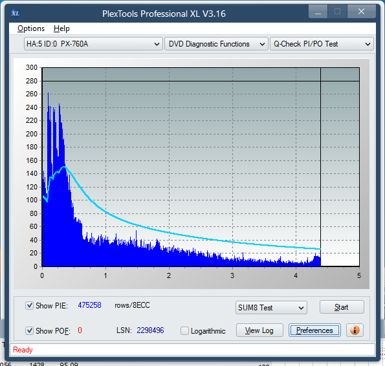Click the Start button

[342, 307]
